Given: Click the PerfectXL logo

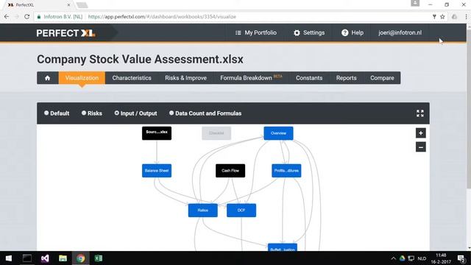Looking at the screenshot, I should click(65, 32).
